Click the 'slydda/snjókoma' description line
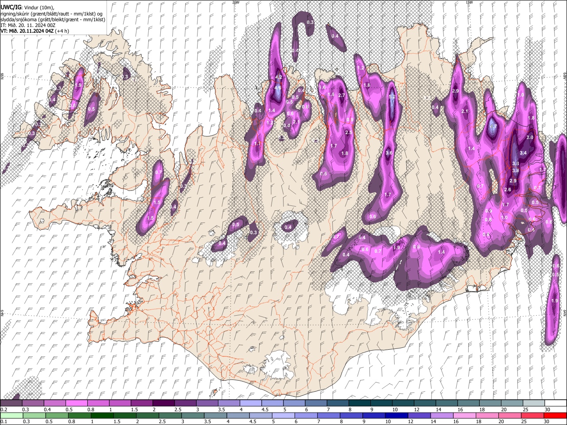 click(x=53, y=20)
